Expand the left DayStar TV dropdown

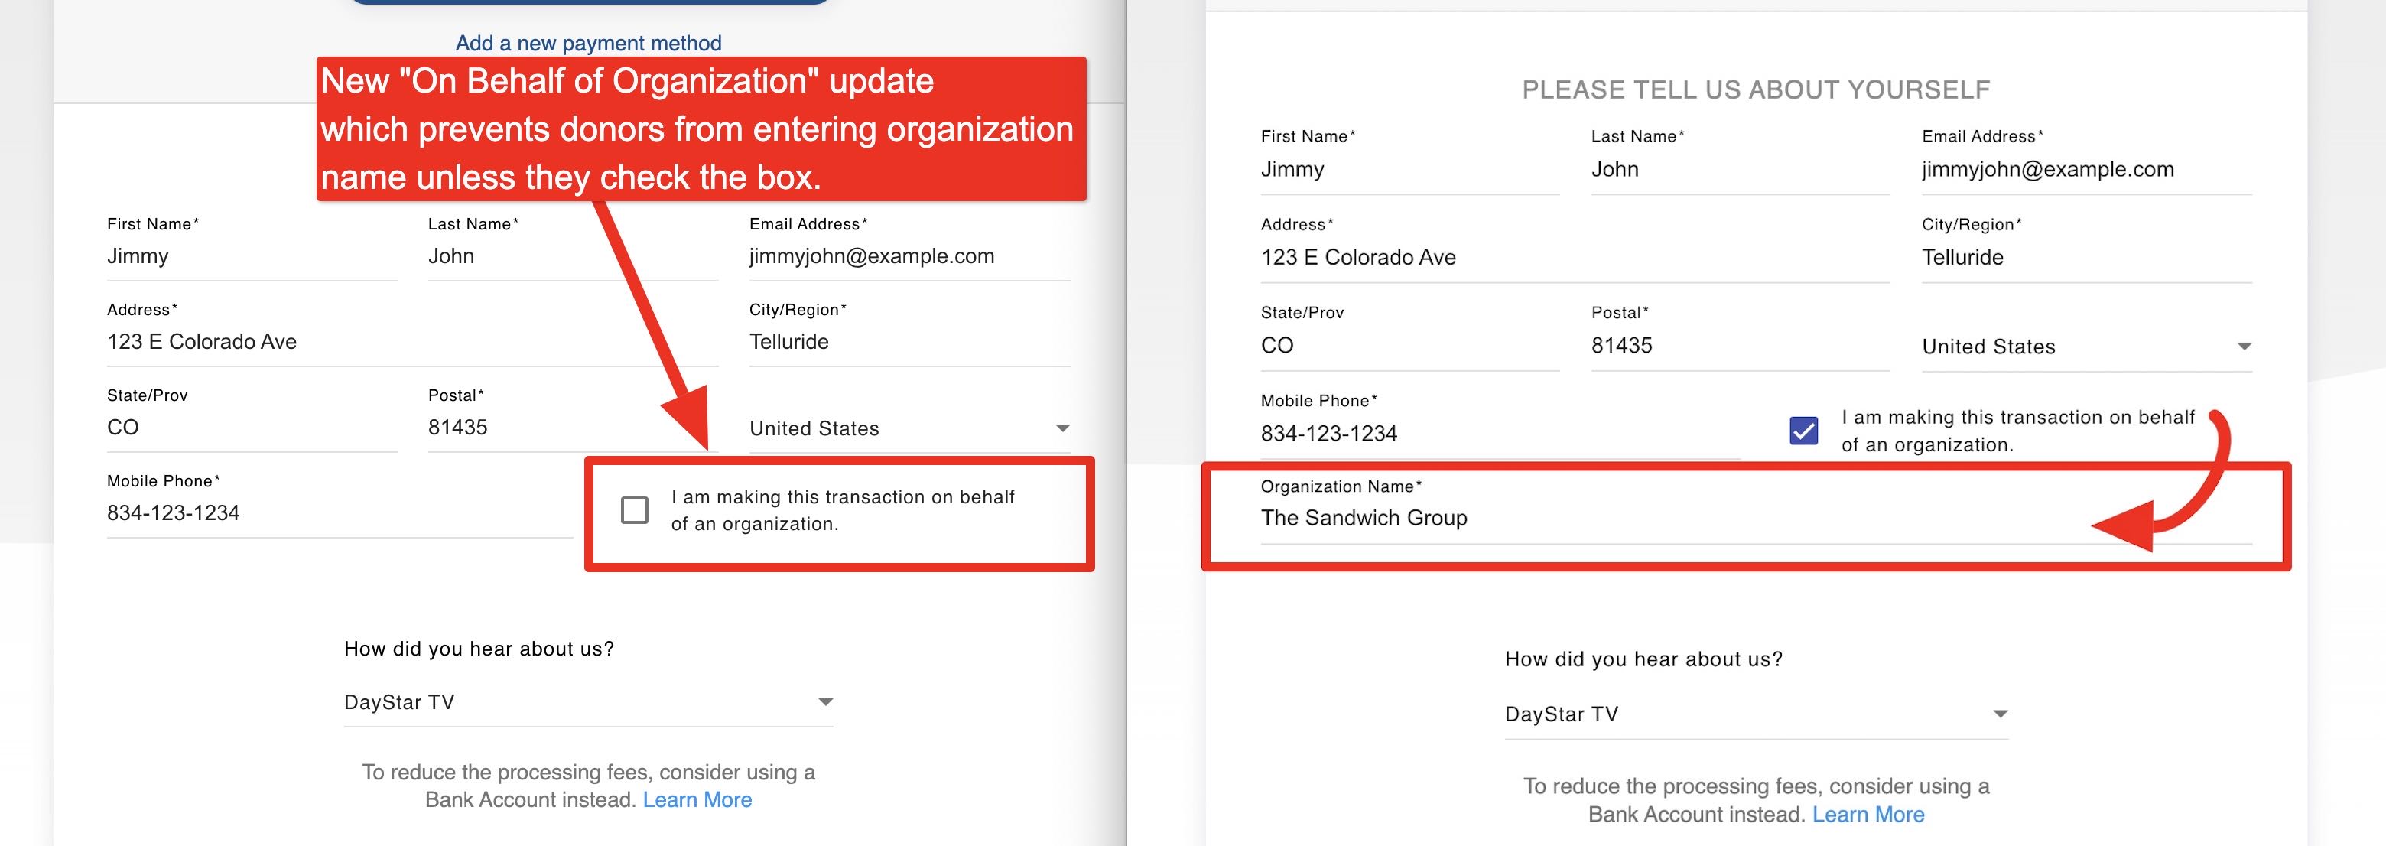tap(588, 702)
